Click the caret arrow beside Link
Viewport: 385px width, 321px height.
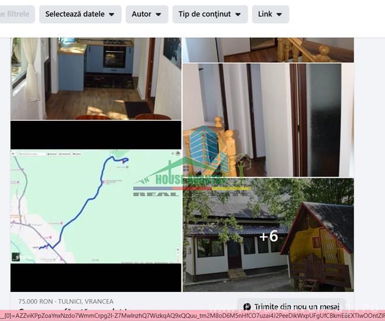point(279,14)
